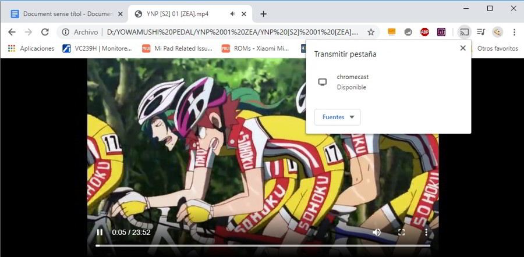Click the video progress bar

262,246
